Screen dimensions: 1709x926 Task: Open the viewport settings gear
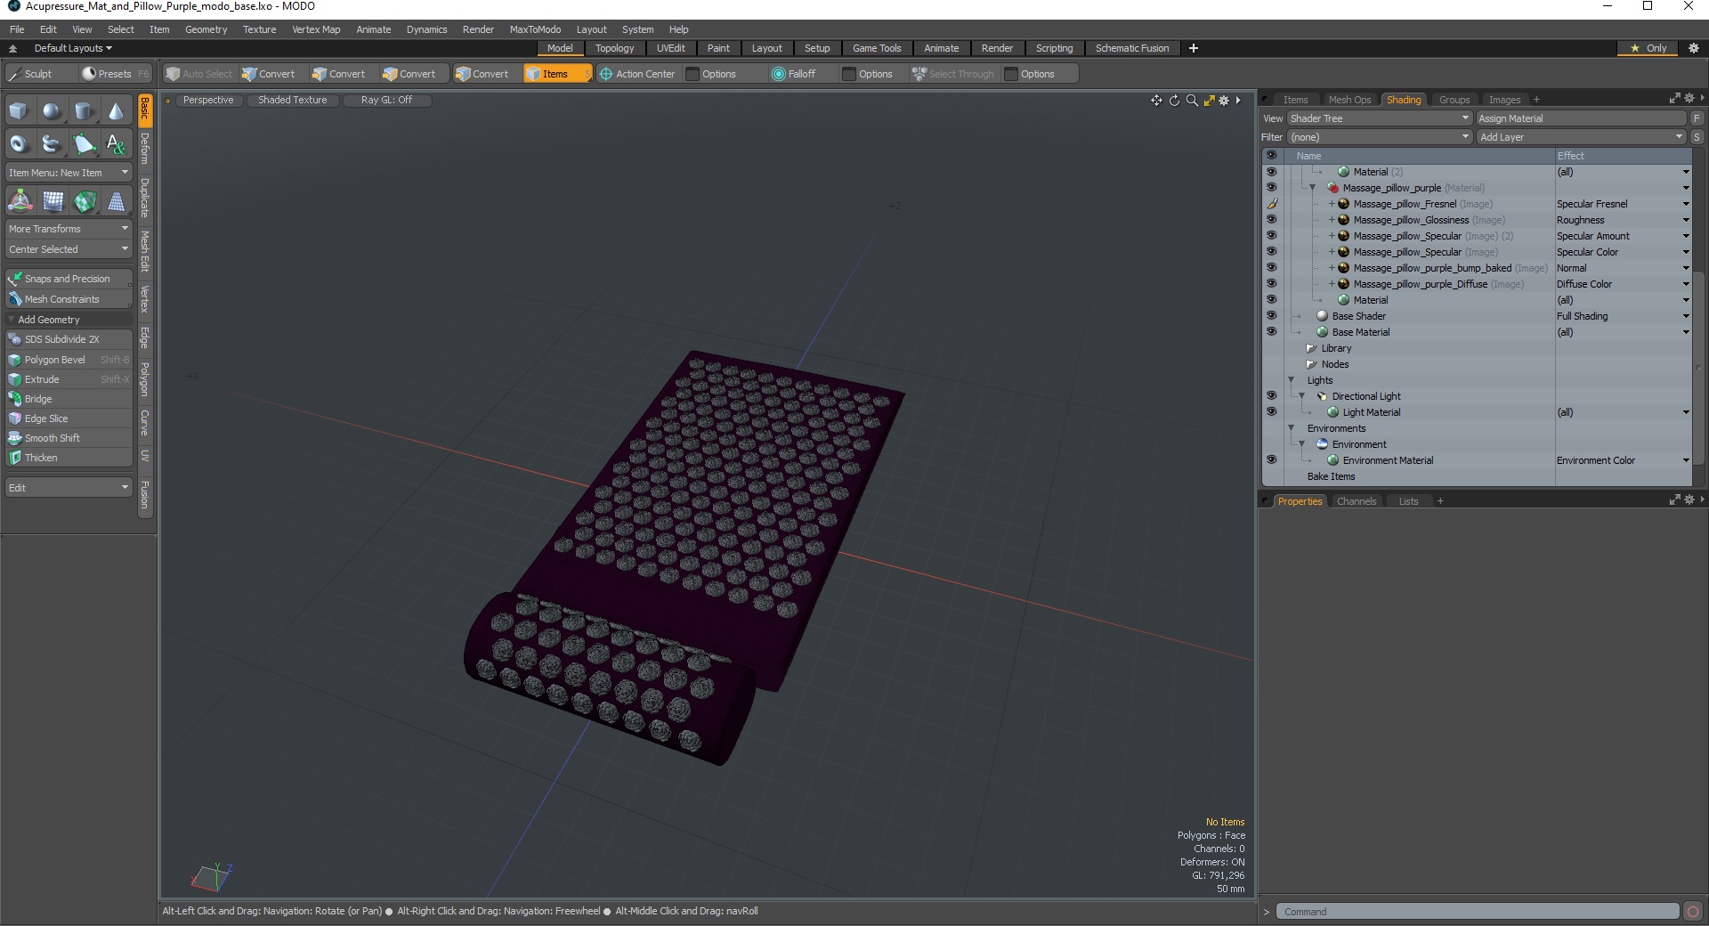coord(1224,101)
